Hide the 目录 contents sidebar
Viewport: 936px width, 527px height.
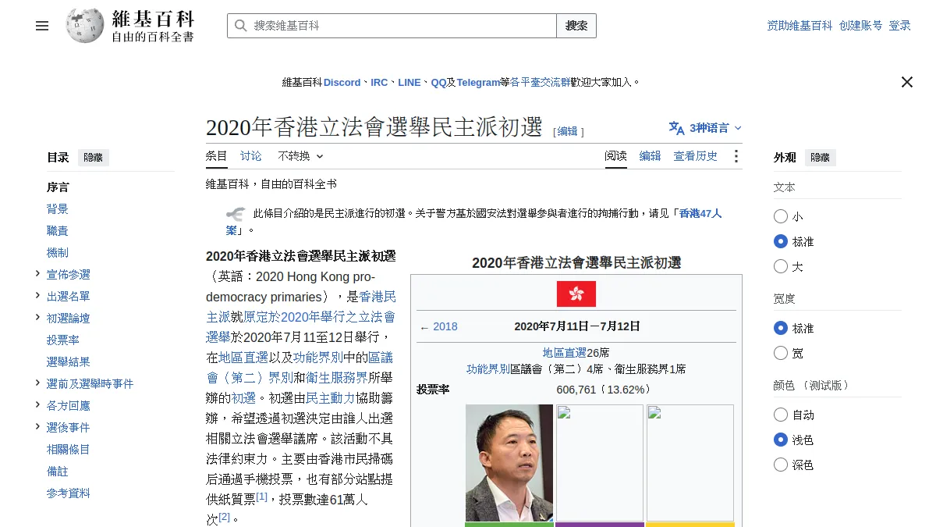tap(93, 158)
